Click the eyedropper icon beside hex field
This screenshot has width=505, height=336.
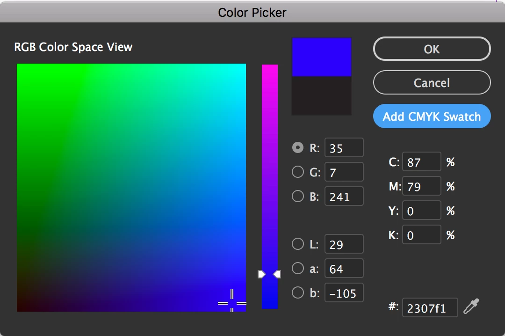point(471,307)
